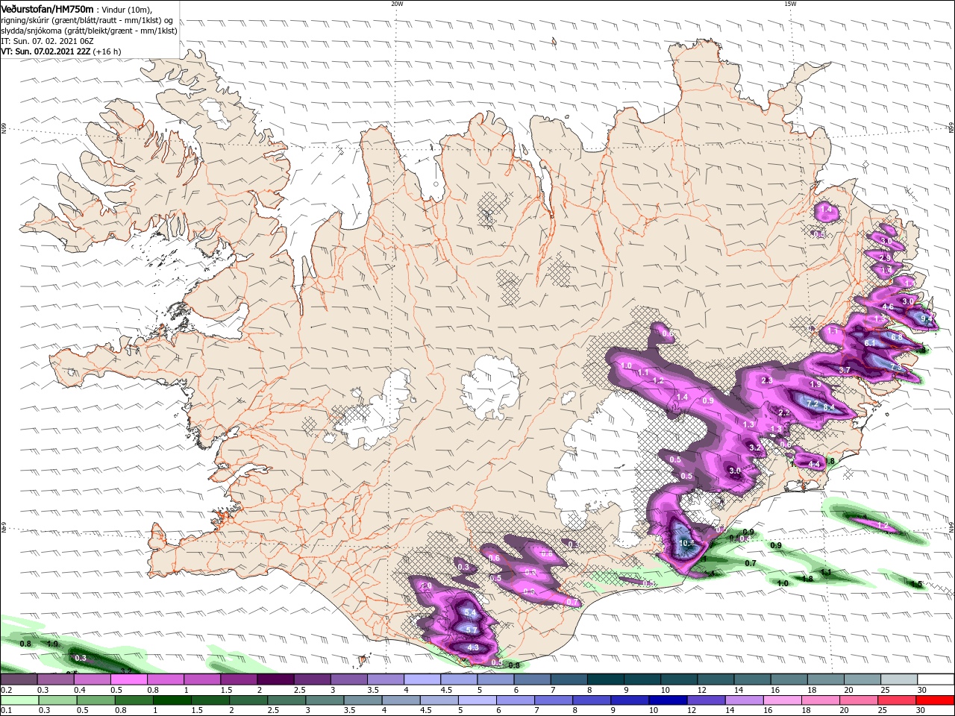Screen dimensions: 955x716
Task: Click the palest green swatch starting the lower legend
Action: (19, 700)
